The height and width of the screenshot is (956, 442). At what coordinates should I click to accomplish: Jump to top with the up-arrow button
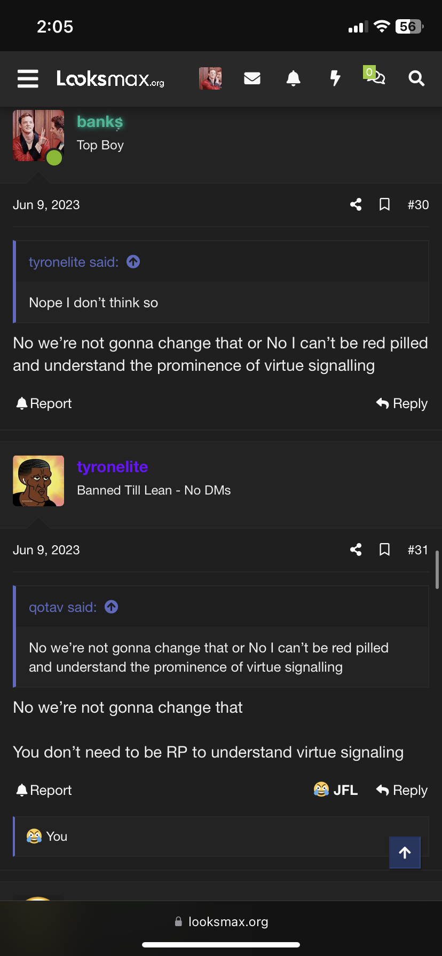coord(405,853)
